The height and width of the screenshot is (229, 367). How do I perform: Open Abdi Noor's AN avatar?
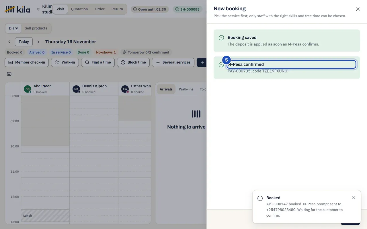click(x=28, y=89)
